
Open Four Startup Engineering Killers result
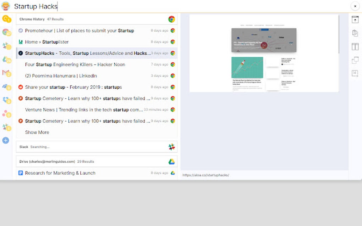click(97, 64)
